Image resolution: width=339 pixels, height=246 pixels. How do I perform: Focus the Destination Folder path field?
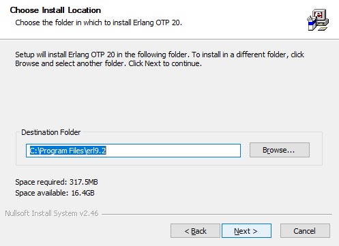tap(133, 151)
